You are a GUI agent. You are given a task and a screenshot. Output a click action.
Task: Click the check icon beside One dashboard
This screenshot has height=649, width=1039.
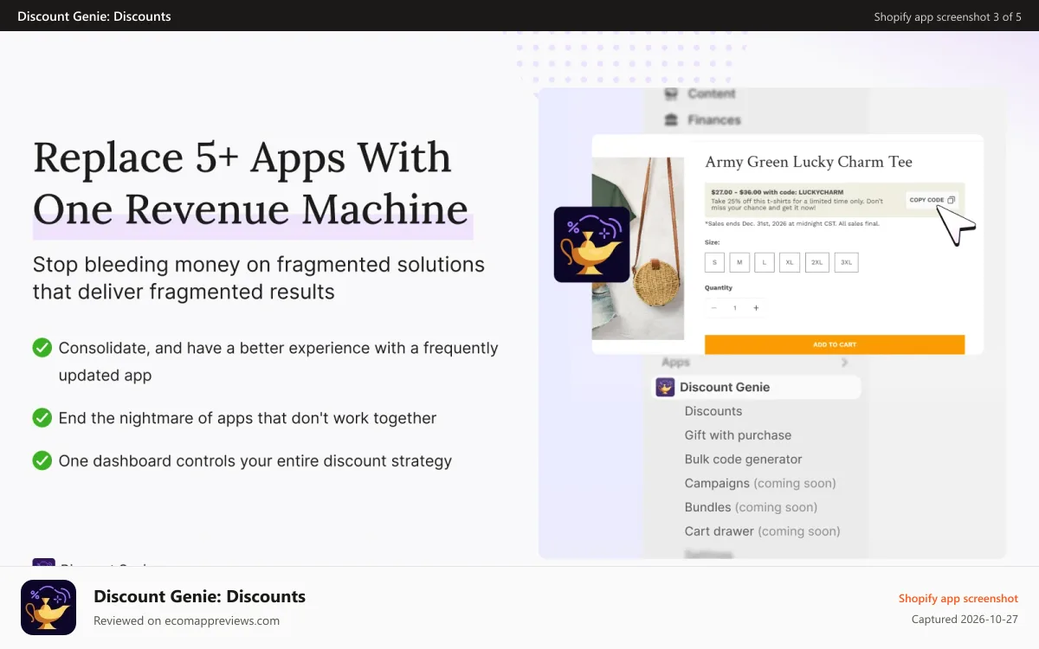click(42, 461)
